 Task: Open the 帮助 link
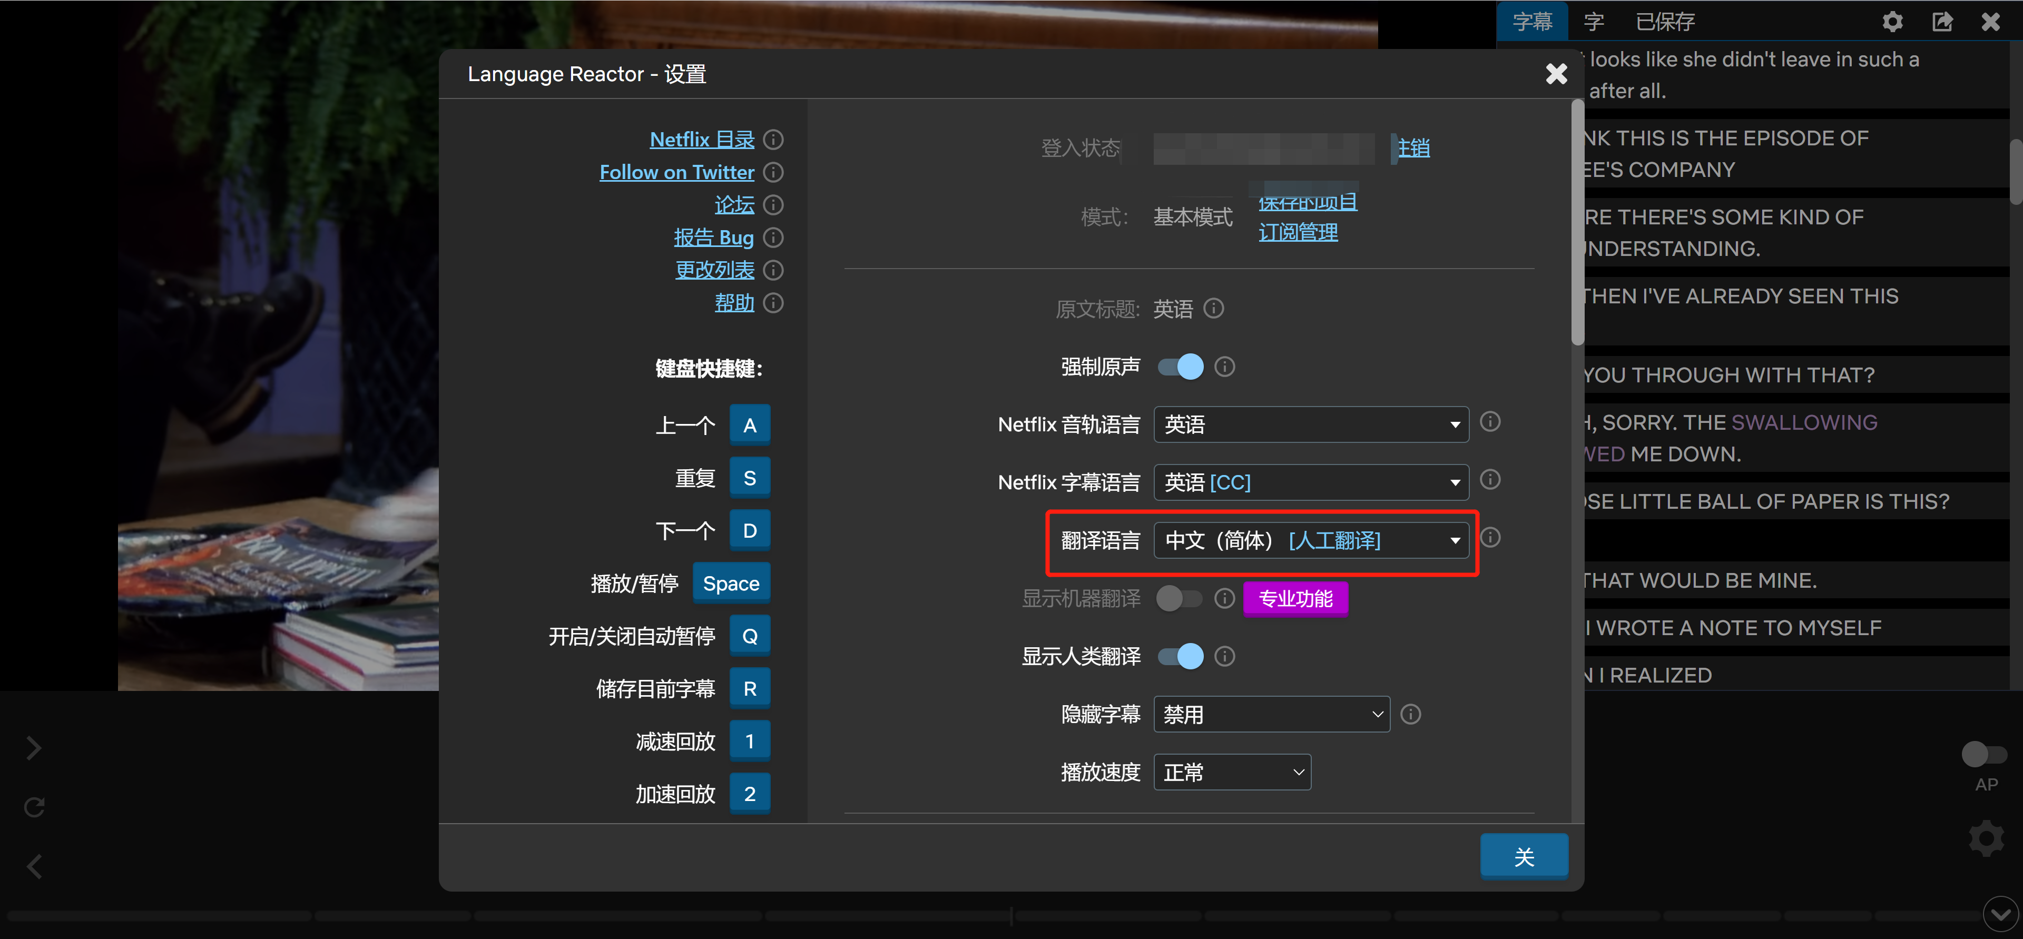tap(734, 302)
